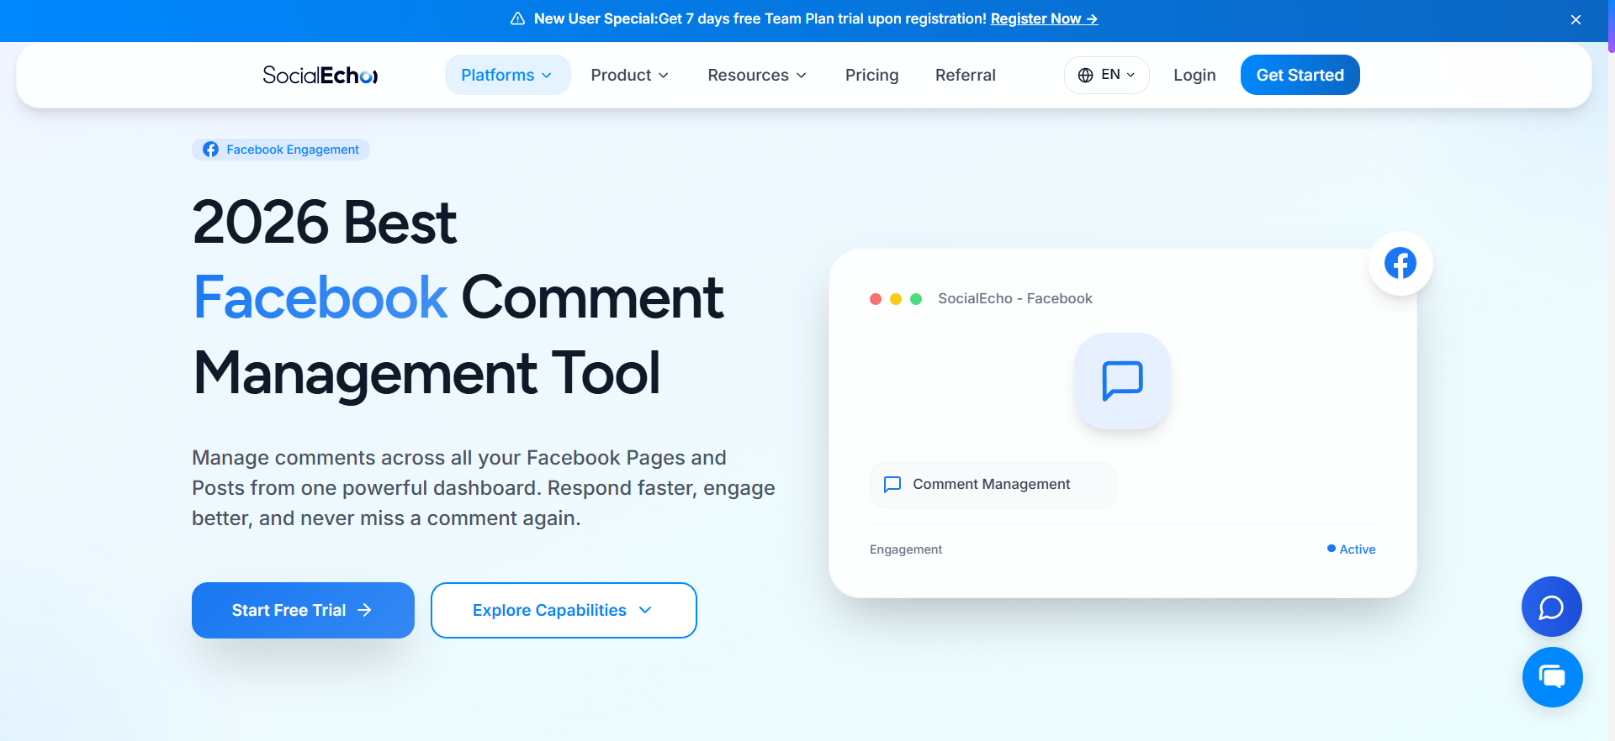Viewport: 1615px width, 741px height.
Task: Click the SocialEcho - Facebook window title
Action: click(1014, 298)
